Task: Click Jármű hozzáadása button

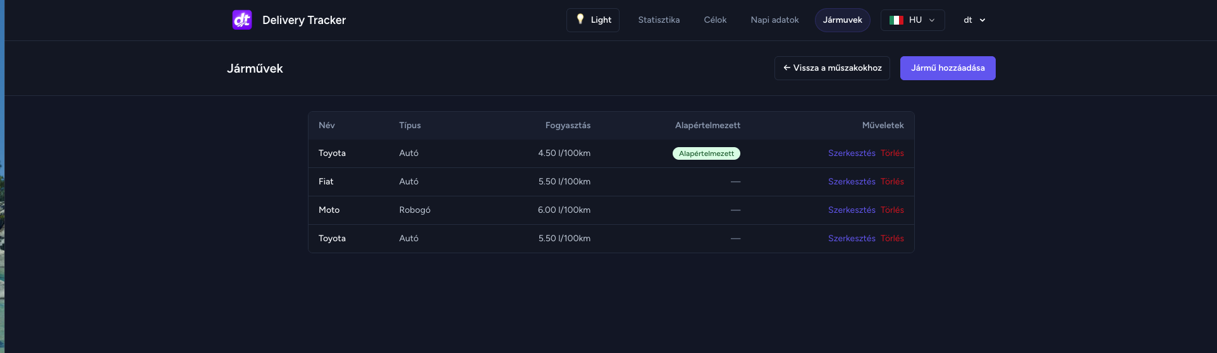Action: (948, 68)
